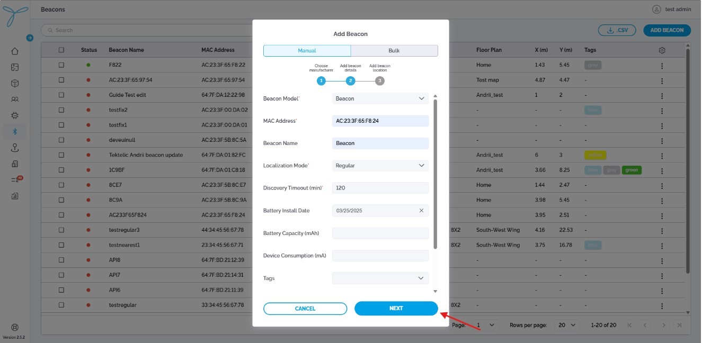
Task: Click the Beacon Name input field
Action: coord(380,143)
